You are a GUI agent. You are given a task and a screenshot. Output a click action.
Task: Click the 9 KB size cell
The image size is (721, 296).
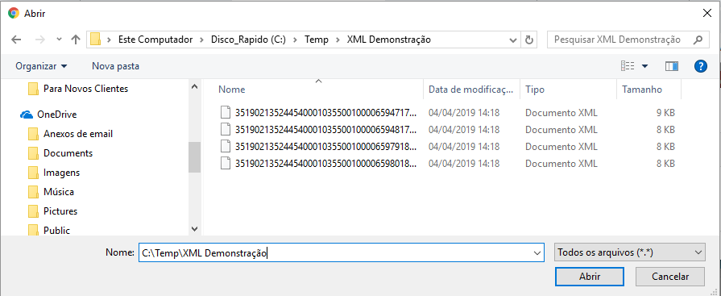click(x=665, y=112)
